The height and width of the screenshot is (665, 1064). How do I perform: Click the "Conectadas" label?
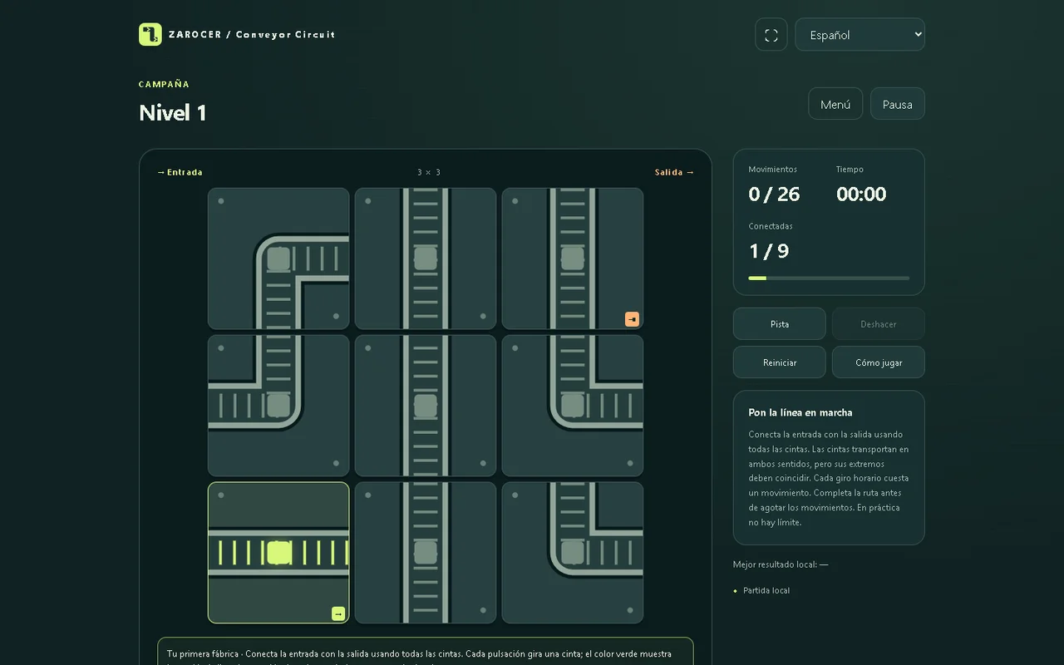pyautogui.click(x=771, y=226)
